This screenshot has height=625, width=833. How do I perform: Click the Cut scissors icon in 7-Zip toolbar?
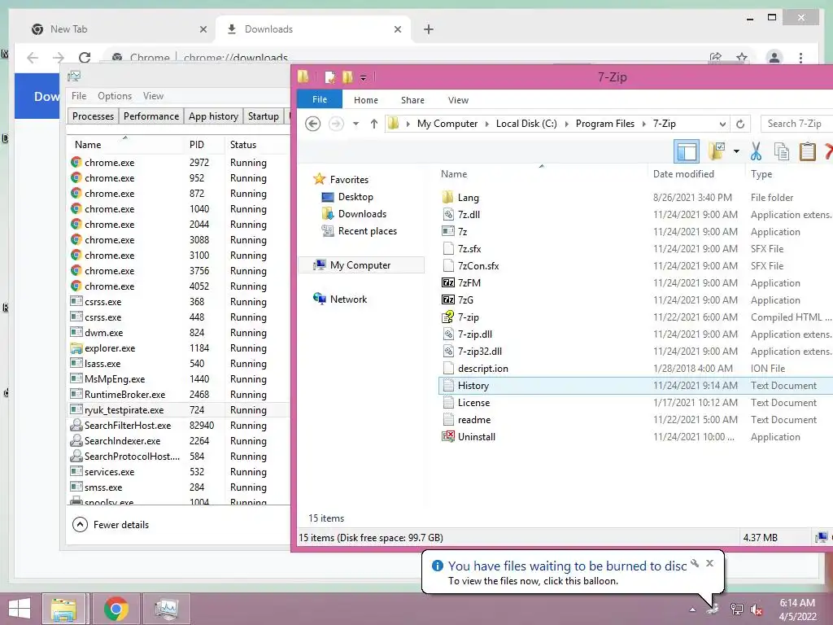coord(756,152)
